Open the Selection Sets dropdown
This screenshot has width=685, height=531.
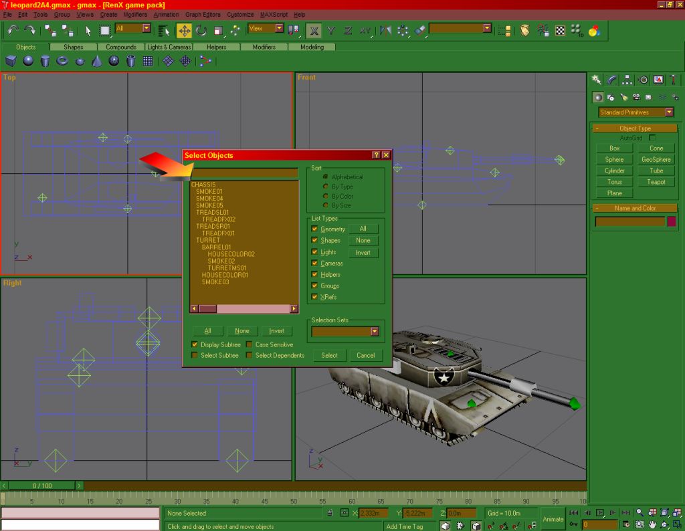[x=374, y=331]
